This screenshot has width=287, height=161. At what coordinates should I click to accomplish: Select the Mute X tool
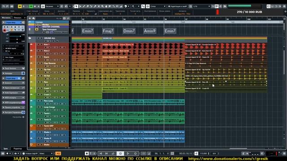pyautogui.click(x=99, y=6)
